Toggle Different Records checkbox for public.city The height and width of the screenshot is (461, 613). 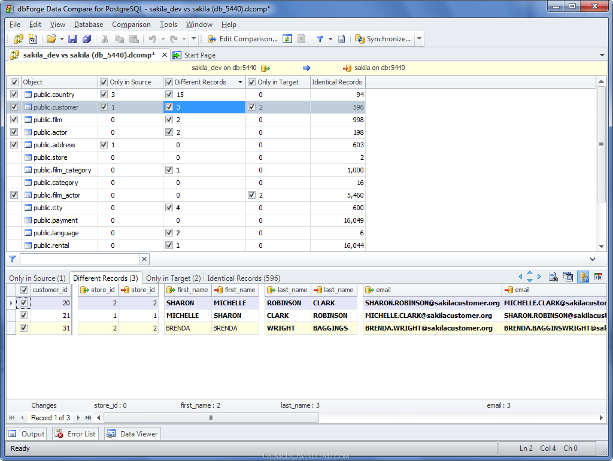click(x=169, y=208)
